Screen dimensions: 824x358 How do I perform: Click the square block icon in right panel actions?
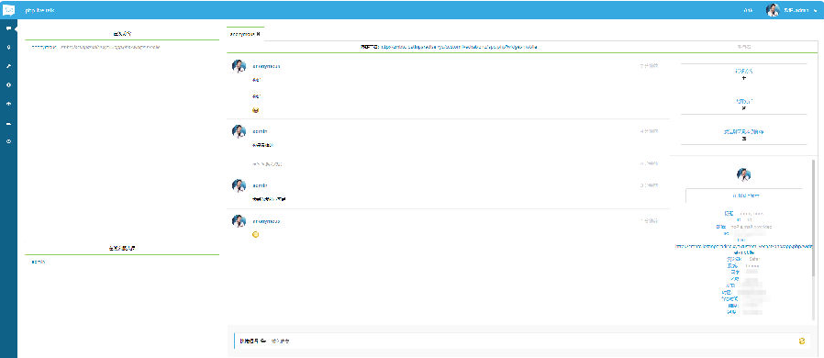743,139
